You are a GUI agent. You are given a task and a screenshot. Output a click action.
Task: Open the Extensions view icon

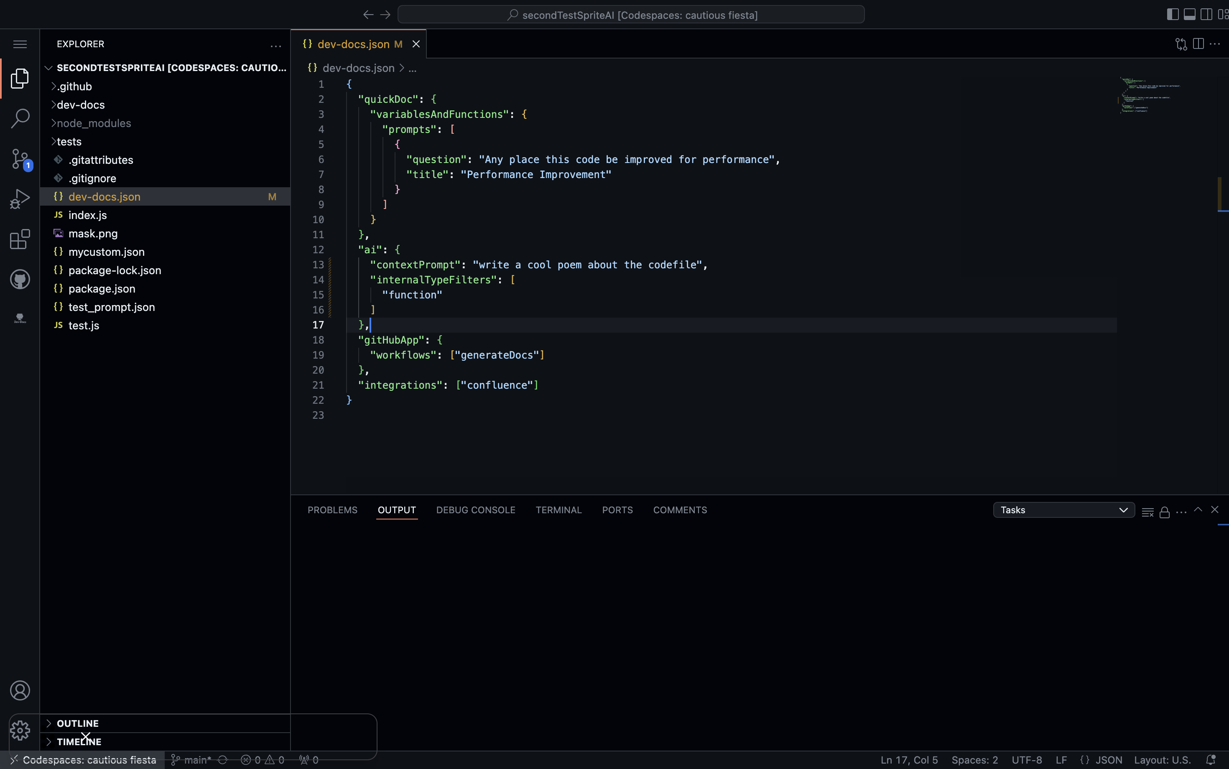pos(19,239)
